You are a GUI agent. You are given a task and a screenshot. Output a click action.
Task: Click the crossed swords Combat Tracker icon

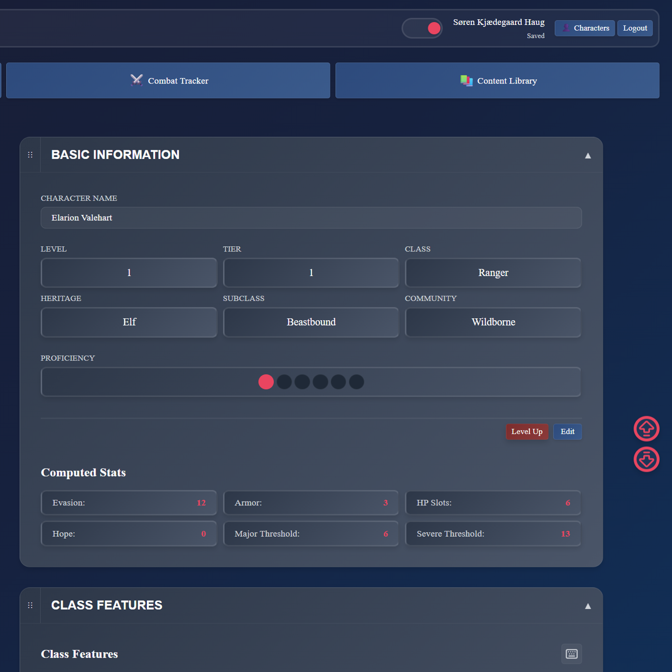137,80
